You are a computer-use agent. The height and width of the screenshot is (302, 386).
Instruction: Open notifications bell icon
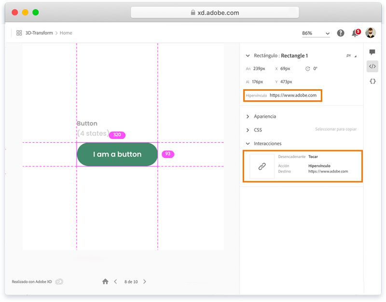[x=355, y=33]
